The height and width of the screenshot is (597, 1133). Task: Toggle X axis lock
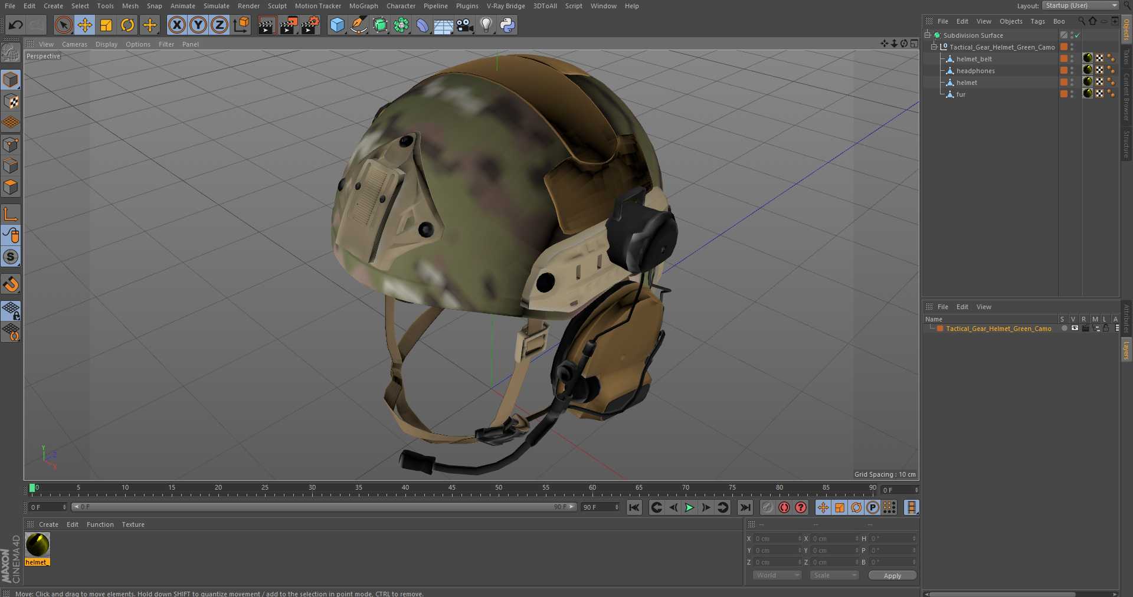[176, 25]
